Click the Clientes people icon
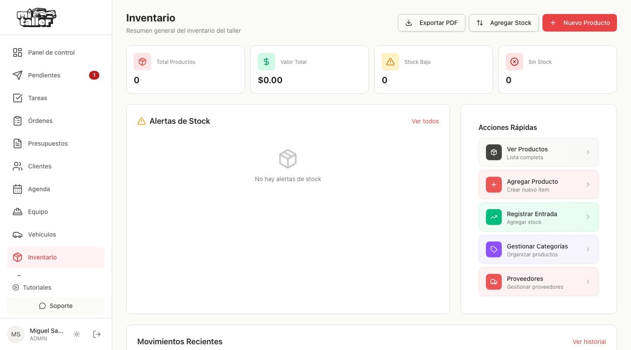Viewport: 631px width, 350px height. pyautogui.click(x=18, y=166)
